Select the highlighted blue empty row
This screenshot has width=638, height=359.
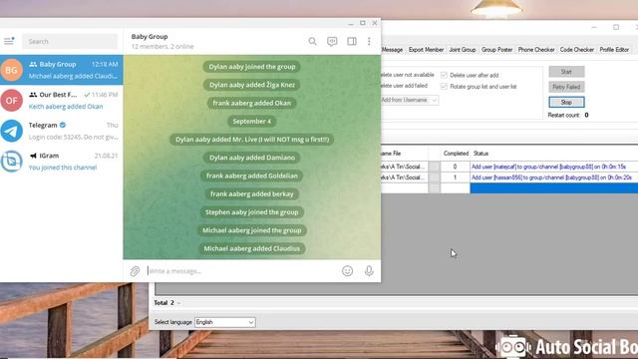tap(554, 187)
